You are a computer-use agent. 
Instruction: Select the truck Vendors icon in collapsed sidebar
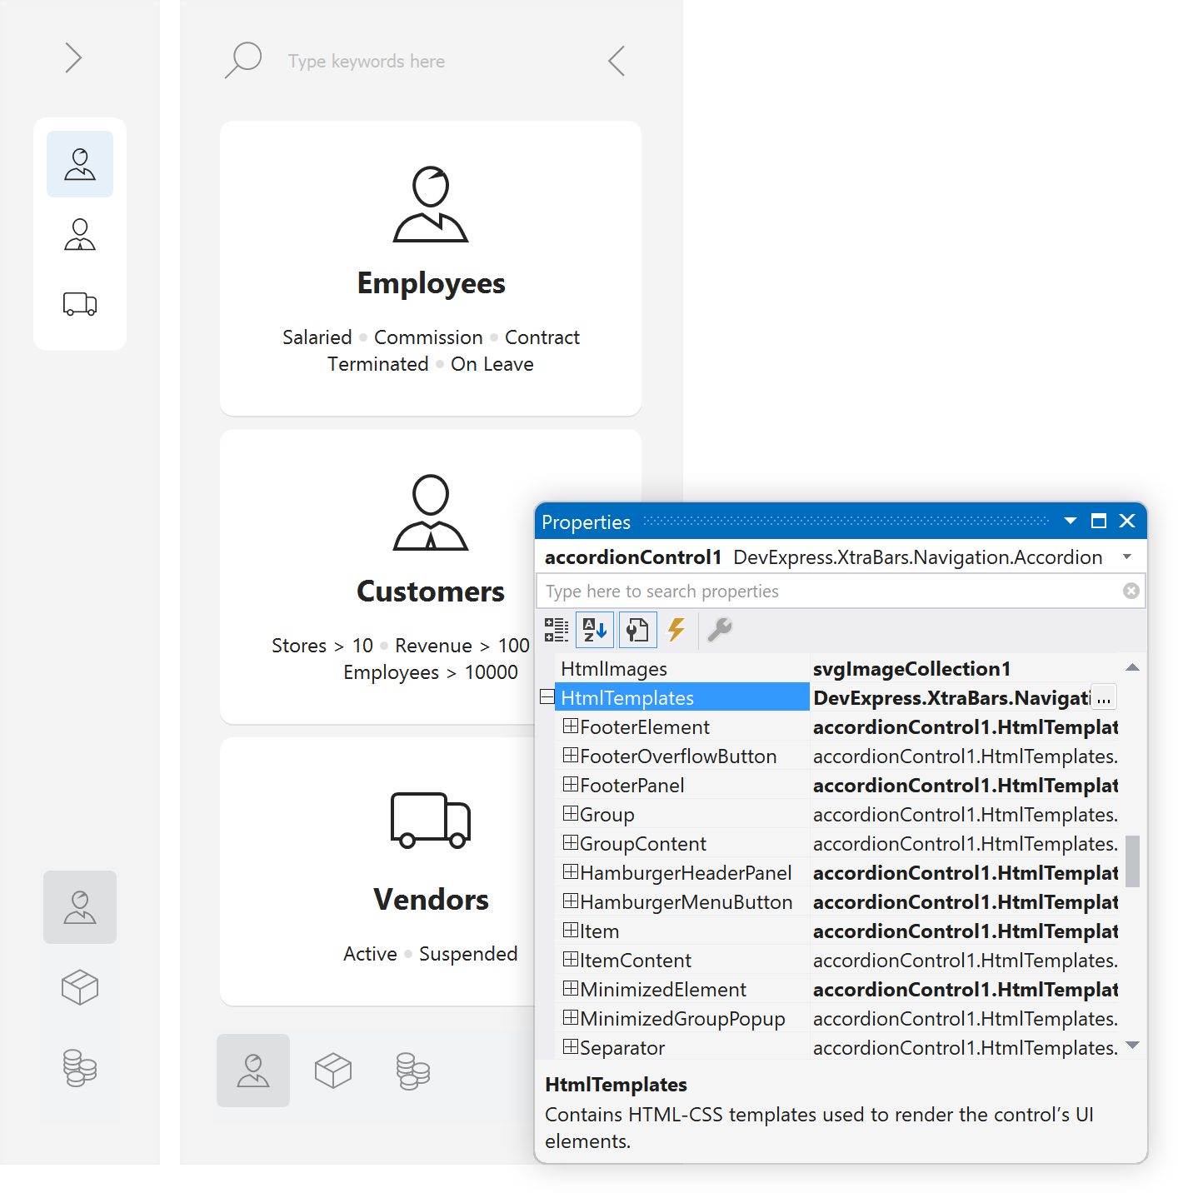(x=80, y=304)
